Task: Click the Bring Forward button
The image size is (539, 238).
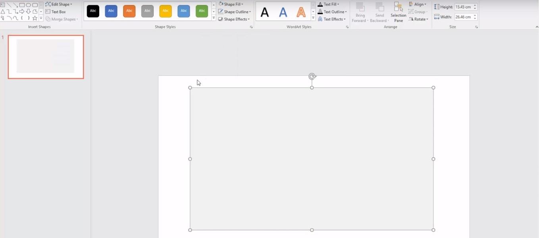Action: [360, 12]
